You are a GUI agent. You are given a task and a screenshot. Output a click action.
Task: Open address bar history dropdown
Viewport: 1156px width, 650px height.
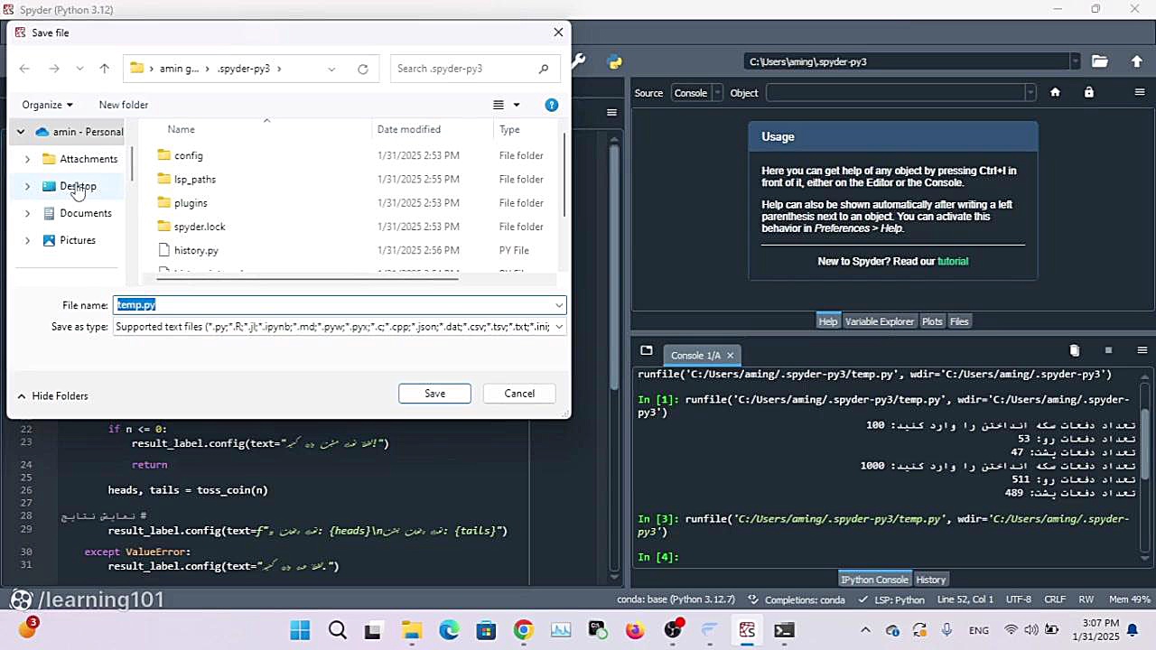pyautogui.click(x=331, y=69)
